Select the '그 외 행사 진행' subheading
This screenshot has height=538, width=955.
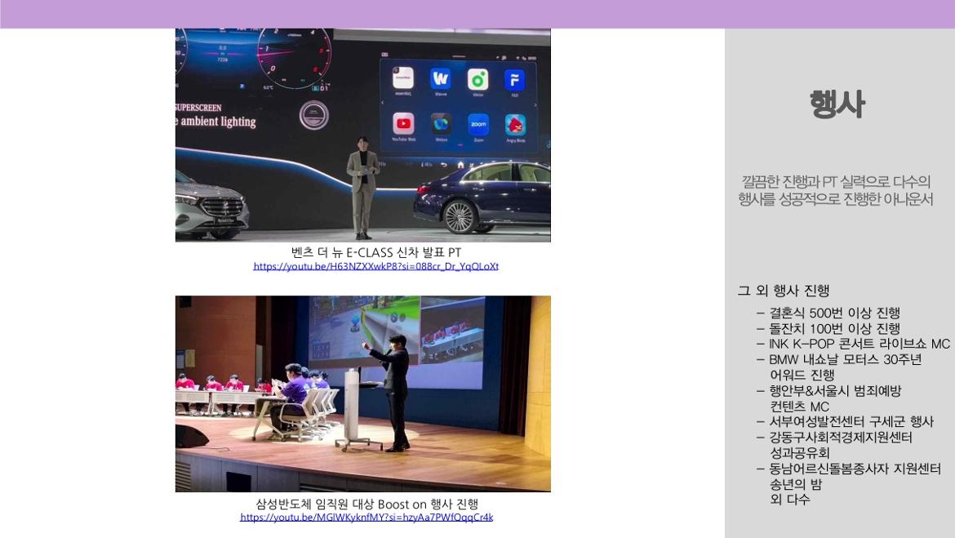(x=784, y=291)
